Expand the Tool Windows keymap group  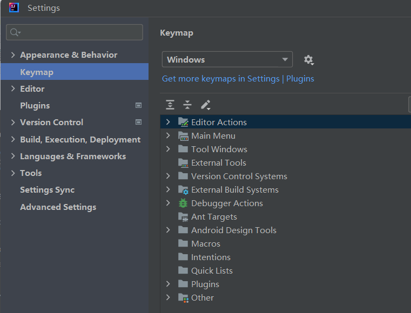point(168,149)
